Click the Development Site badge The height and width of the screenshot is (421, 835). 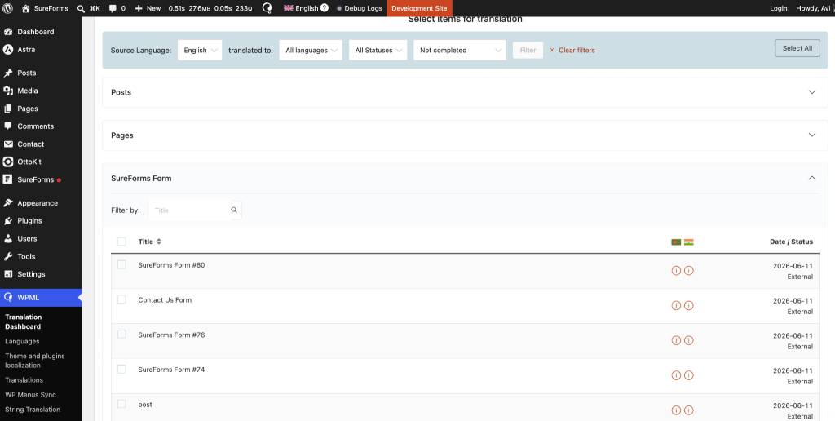pos(419,8)
